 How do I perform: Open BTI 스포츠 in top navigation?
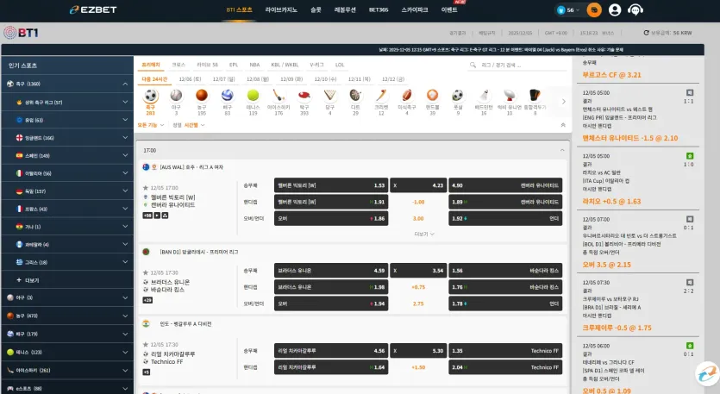[x=239, y=9]
